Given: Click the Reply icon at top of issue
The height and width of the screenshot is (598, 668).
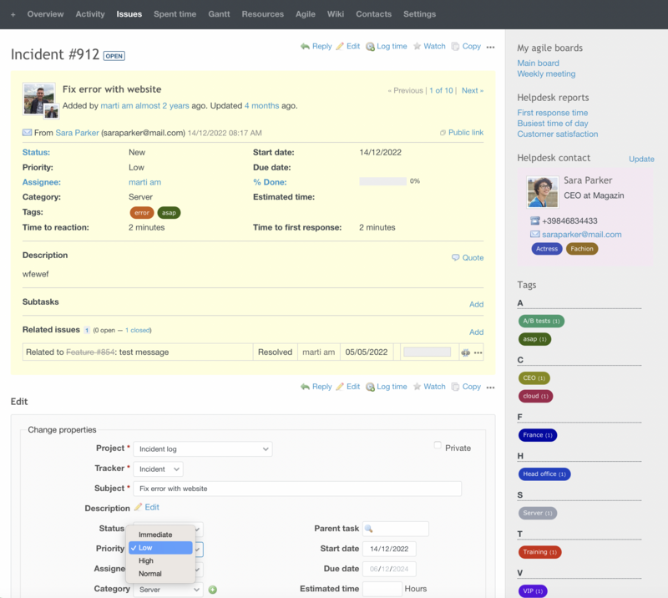Looking at the screenshot, I should pos(306,47).
